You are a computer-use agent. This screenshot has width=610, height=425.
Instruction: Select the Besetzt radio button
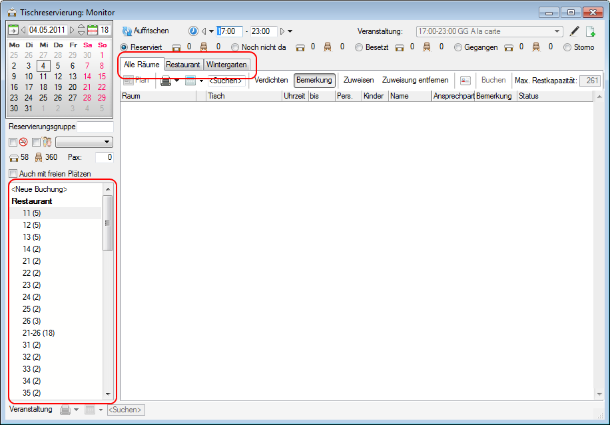(359, 47)
